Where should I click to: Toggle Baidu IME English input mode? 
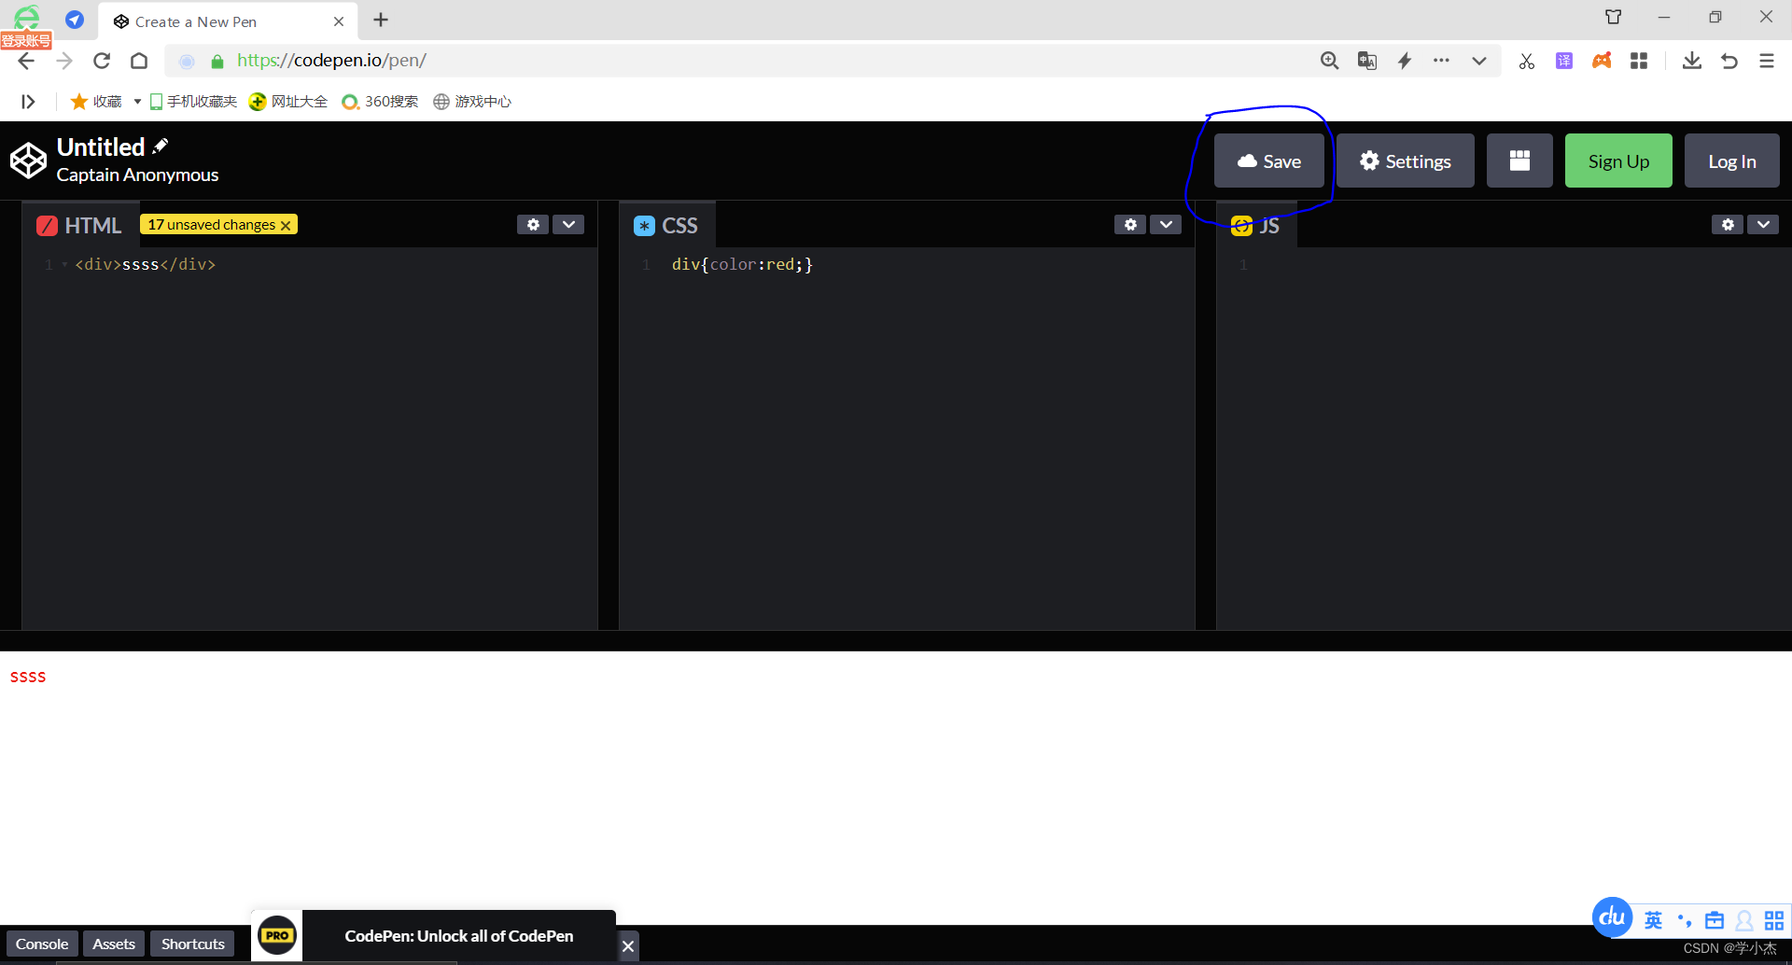pyautogui.click(x=1653, y=919)
